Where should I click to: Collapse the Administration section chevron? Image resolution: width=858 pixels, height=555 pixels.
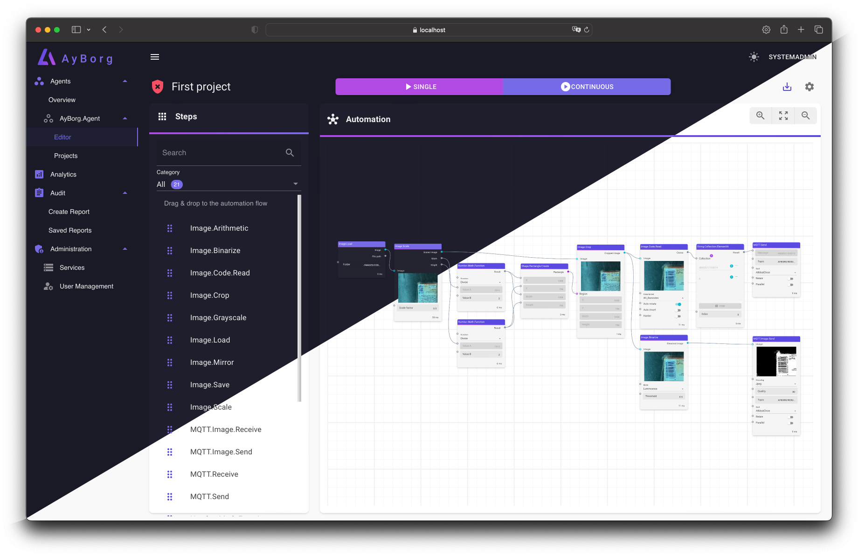pyautogui.click(x=125, y=249)
